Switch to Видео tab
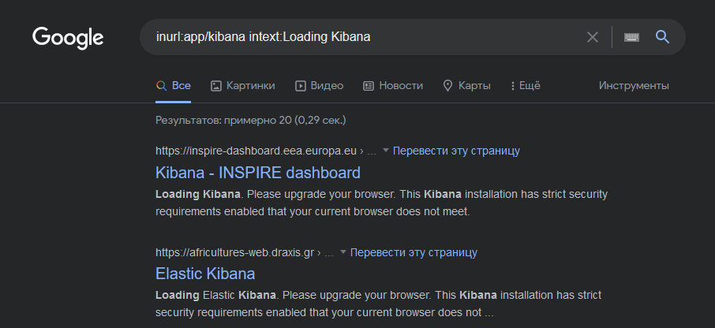The width and height of the screenshot is (715, 328). (x=319, y=86)
